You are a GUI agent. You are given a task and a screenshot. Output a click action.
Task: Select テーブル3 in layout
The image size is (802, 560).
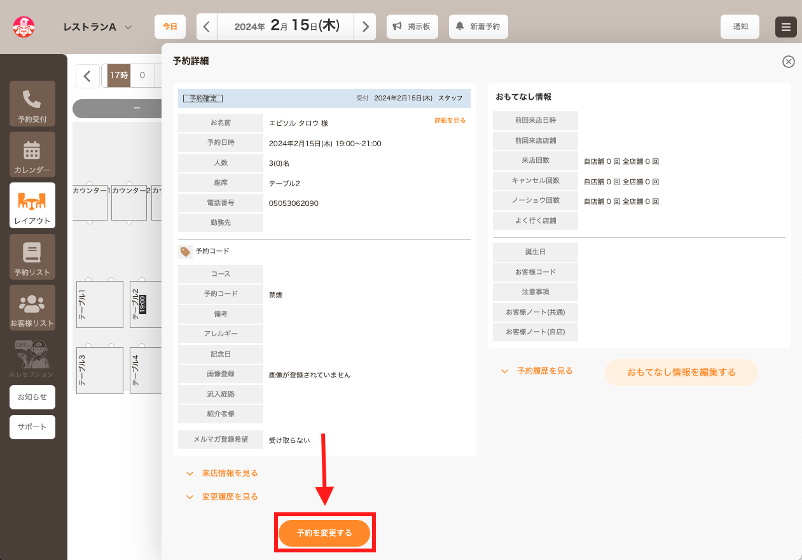pyautogui.click(x=100, y=371)
